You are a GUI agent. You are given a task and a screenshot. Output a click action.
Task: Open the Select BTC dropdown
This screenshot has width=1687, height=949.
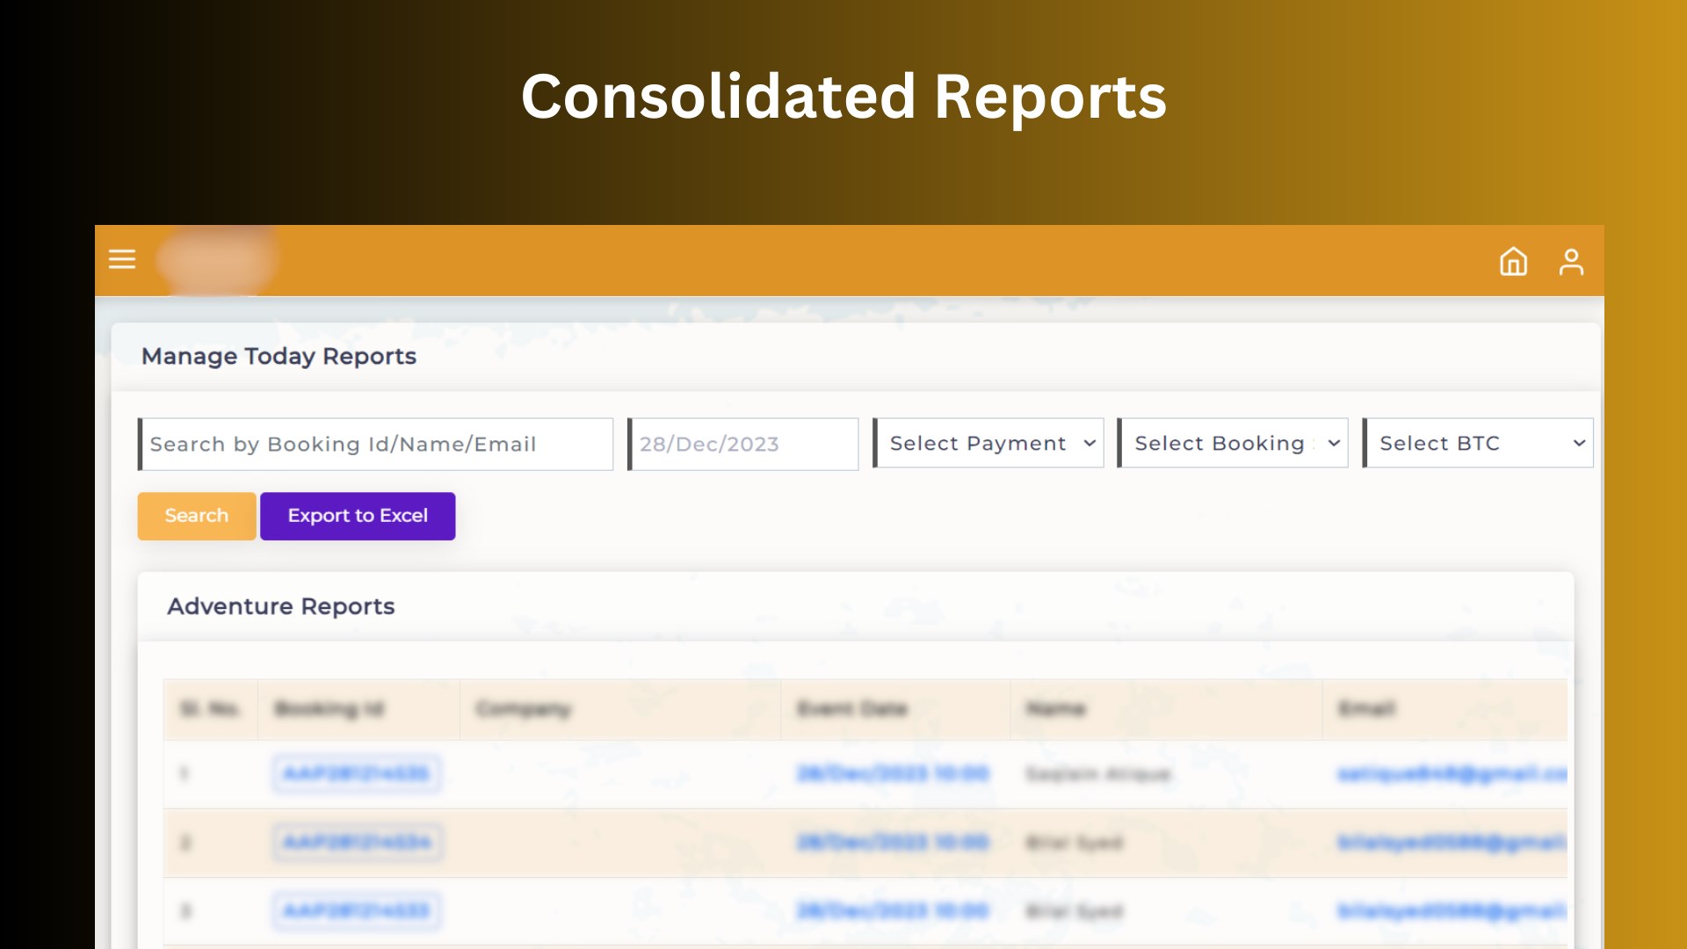tap(1478, 444)
